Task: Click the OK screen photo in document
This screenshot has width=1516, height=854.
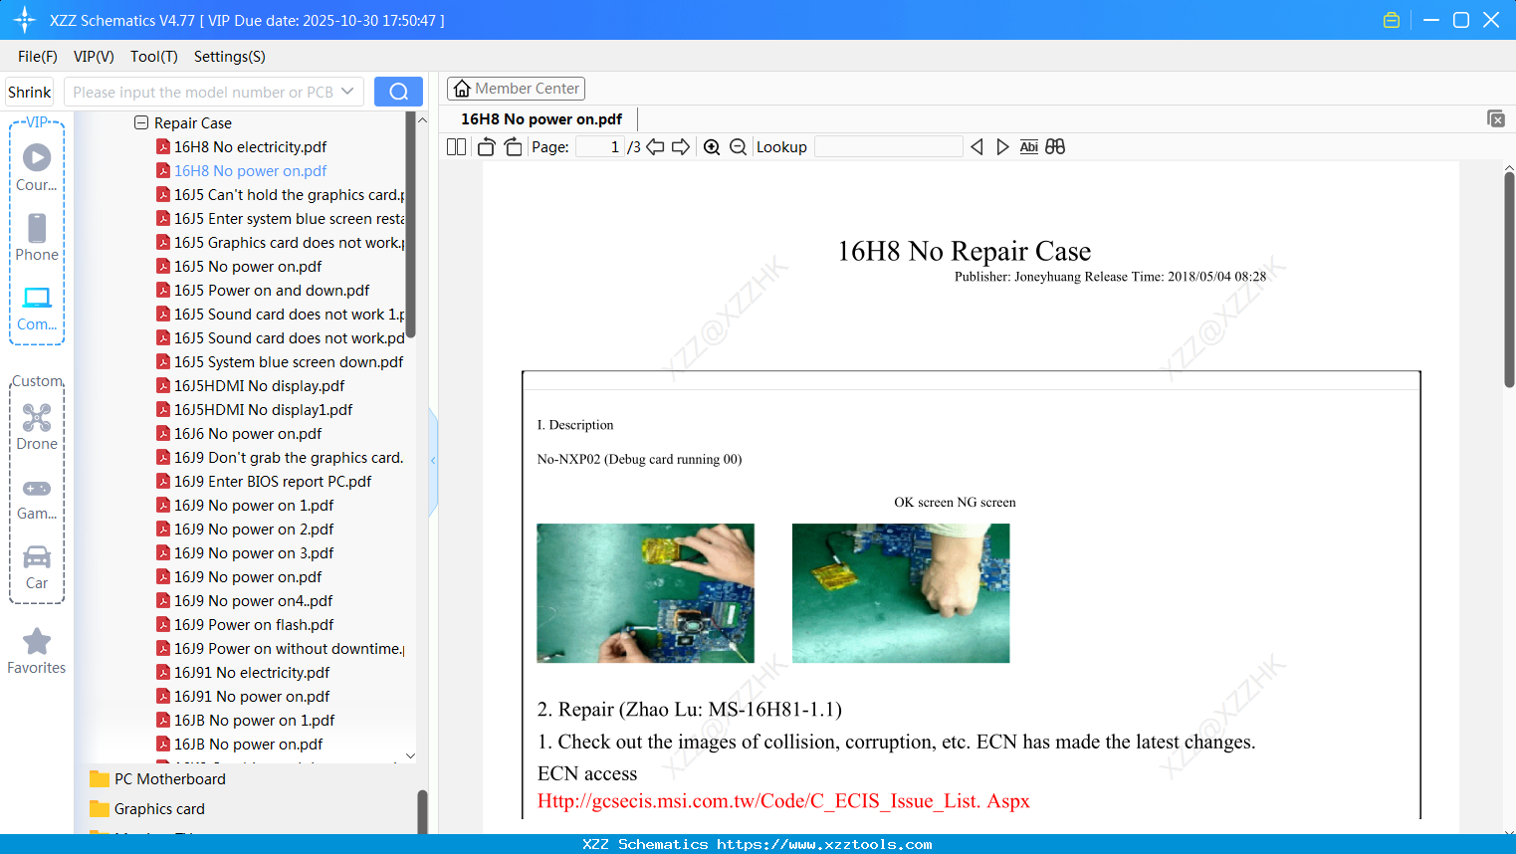Action: [x=645, y=593]
